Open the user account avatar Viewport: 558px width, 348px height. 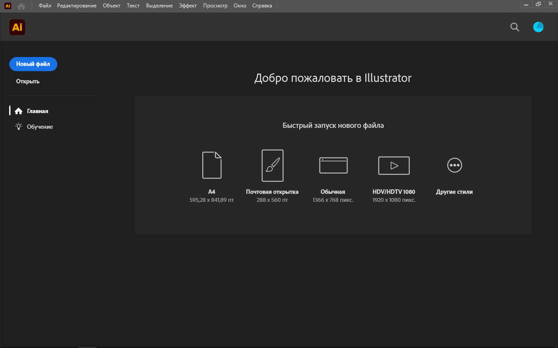538,27
